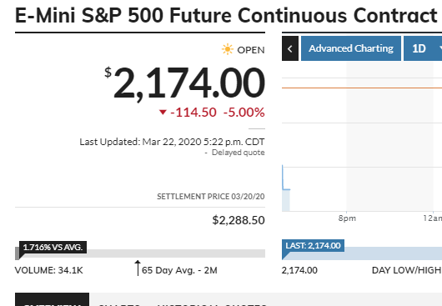Click the 65 Day Avg. arrow marker
The height and width of the screenshot is (306, 442).
(x=138, y=268)
